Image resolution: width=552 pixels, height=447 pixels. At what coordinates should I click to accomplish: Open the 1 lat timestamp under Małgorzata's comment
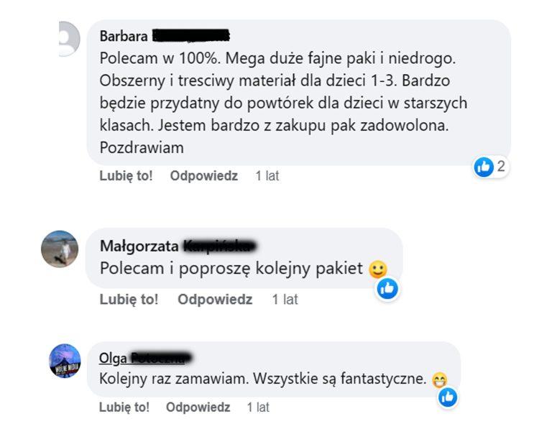click(285, 300)
